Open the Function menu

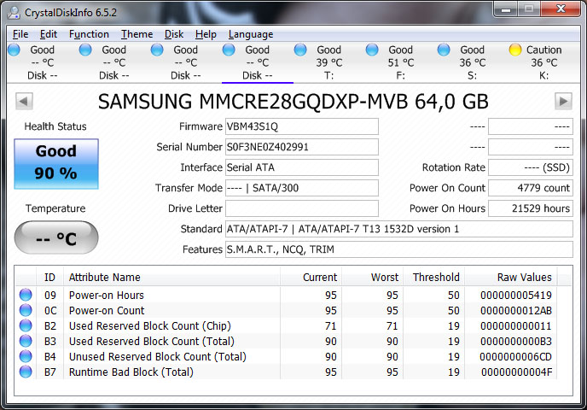pyautogui.click(x=89, y=34)
